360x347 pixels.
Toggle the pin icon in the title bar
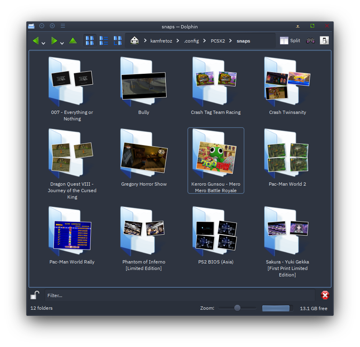[x=42, y=26]
